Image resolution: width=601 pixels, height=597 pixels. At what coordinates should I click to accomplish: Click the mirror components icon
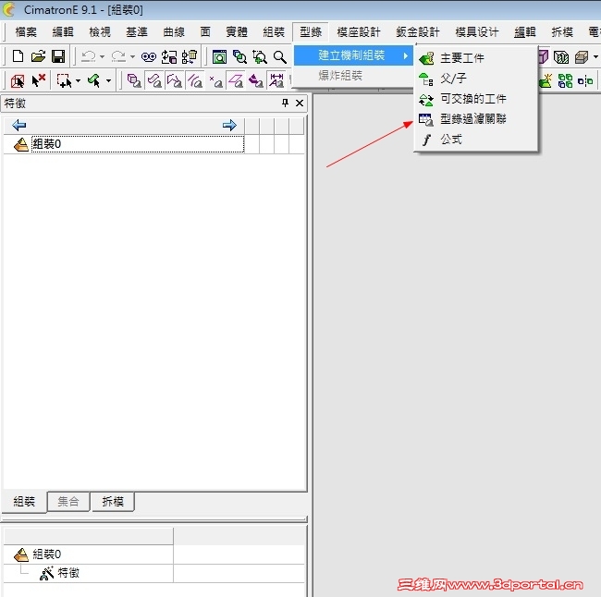click(585, 80)
